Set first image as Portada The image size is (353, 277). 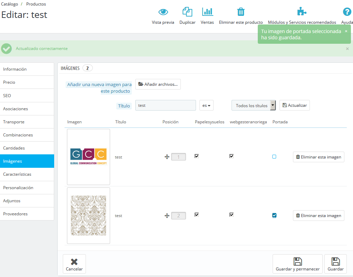coord(274,156)
